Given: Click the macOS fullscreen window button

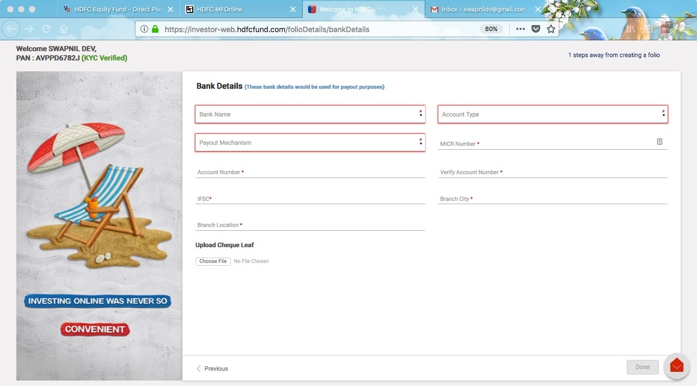Looking at the screenshot, I should [32, 9].
